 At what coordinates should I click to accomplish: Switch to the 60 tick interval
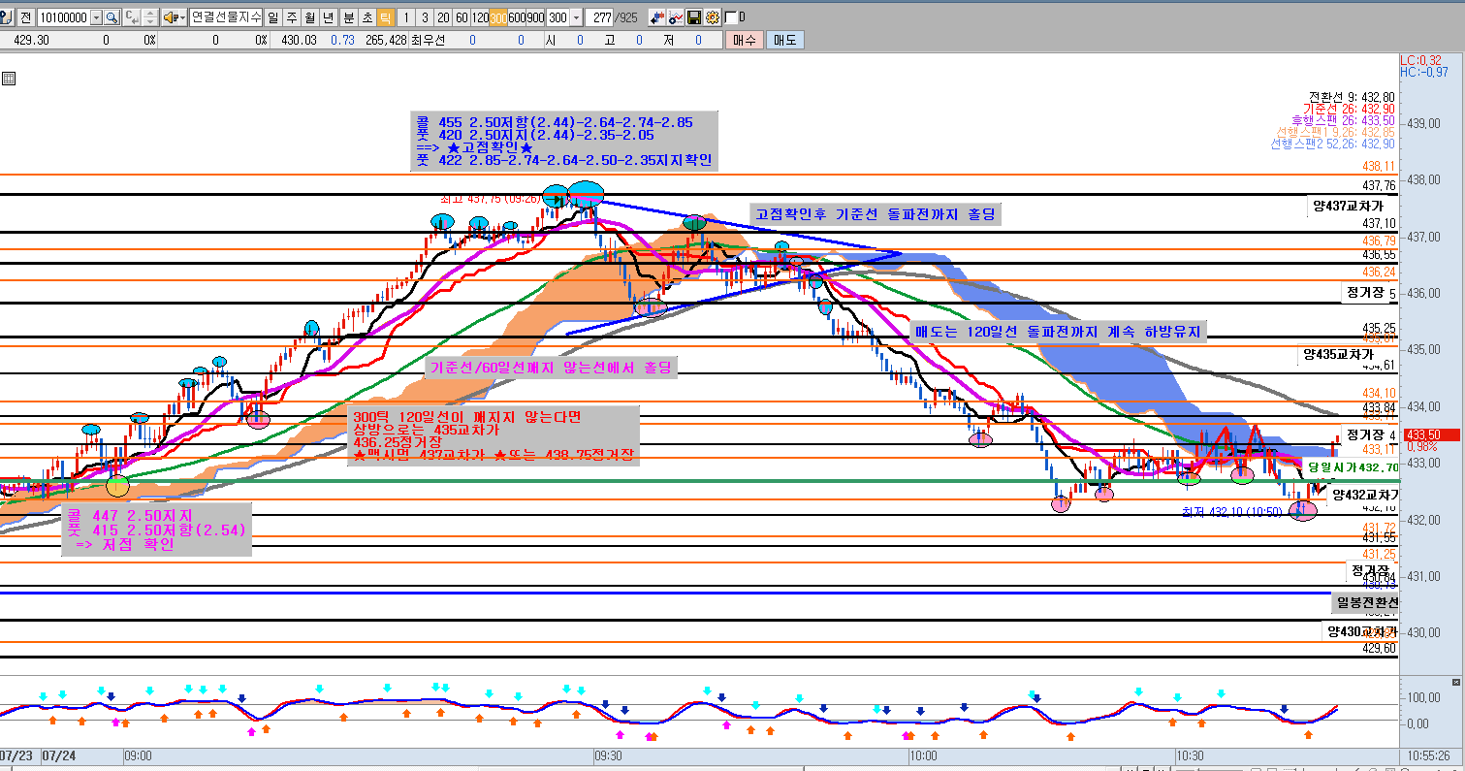(x=462, y=17)
